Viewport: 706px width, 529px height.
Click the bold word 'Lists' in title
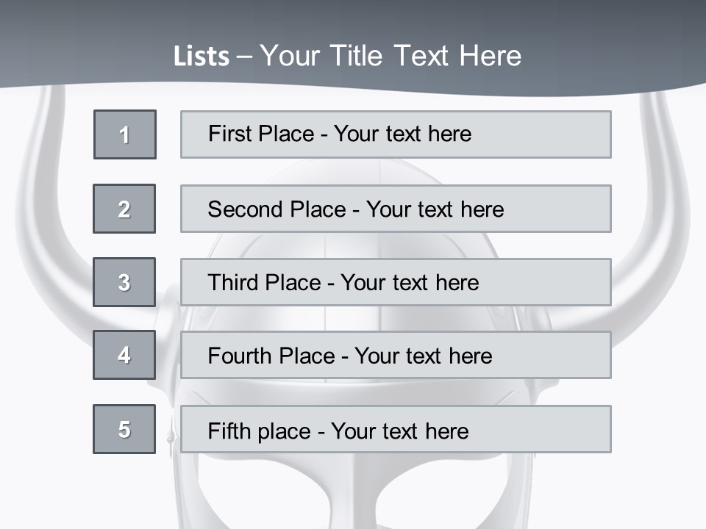coord(202,57)
